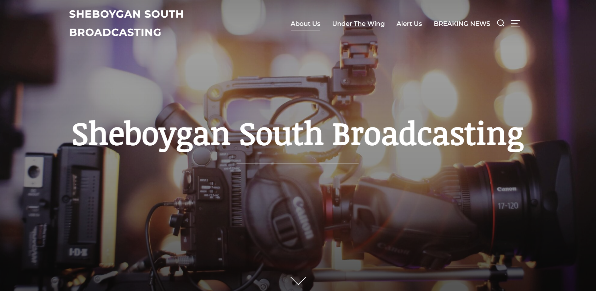Click the magnifying glass to search the site
Image resolution: width=596 pixels, height=291 pixels.
coord(501,23)
